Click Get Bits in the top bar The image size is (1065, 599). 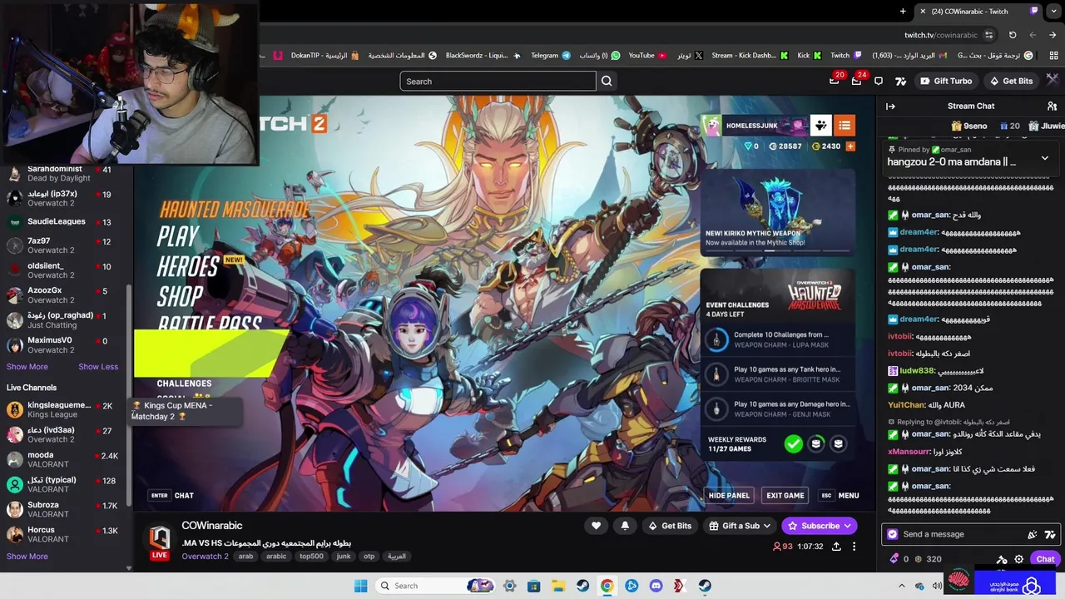click(x=1011, y=81)
